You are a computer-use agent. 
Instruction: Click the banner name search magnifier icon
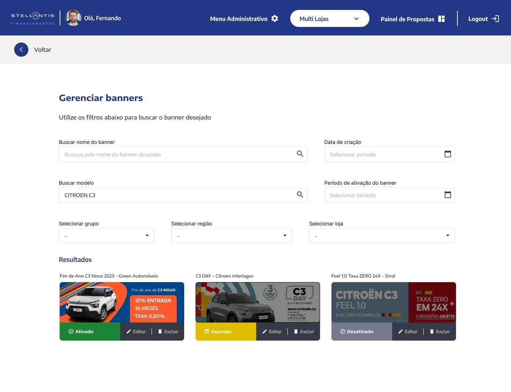pos(300,154)
